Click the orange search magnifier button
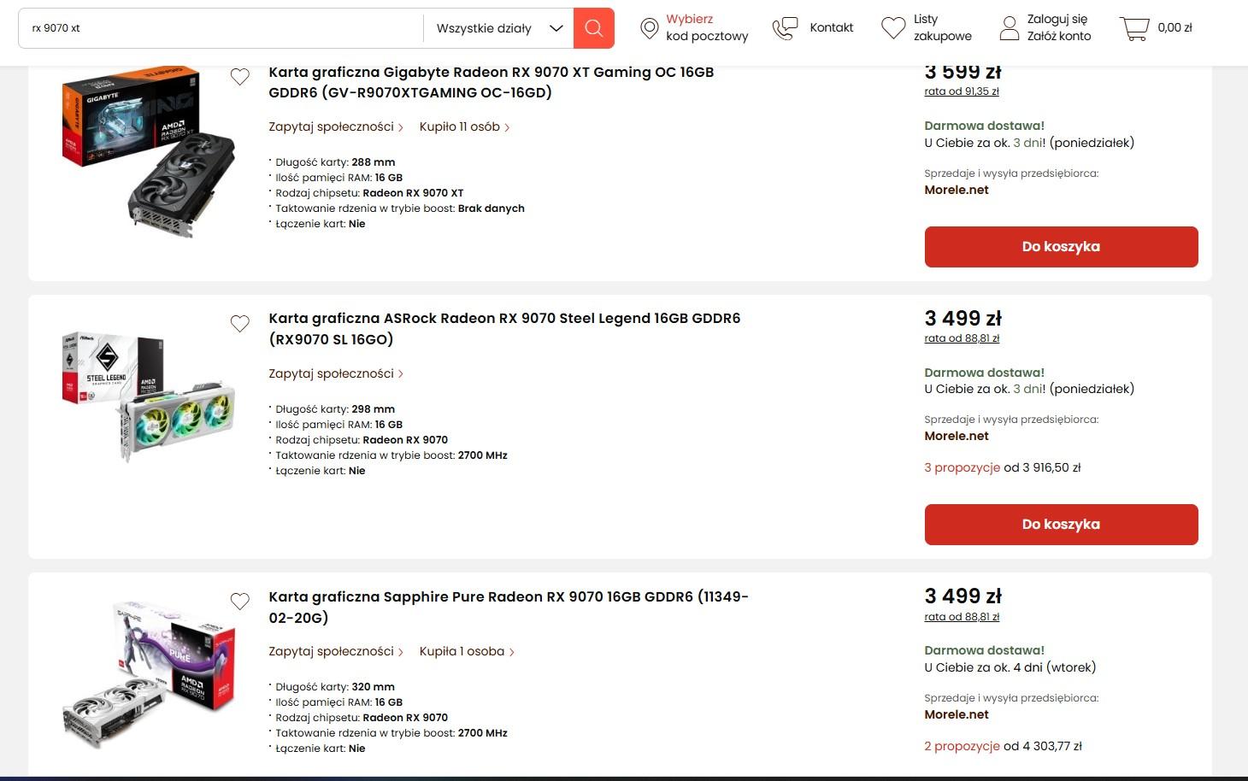 pos(593,28)
